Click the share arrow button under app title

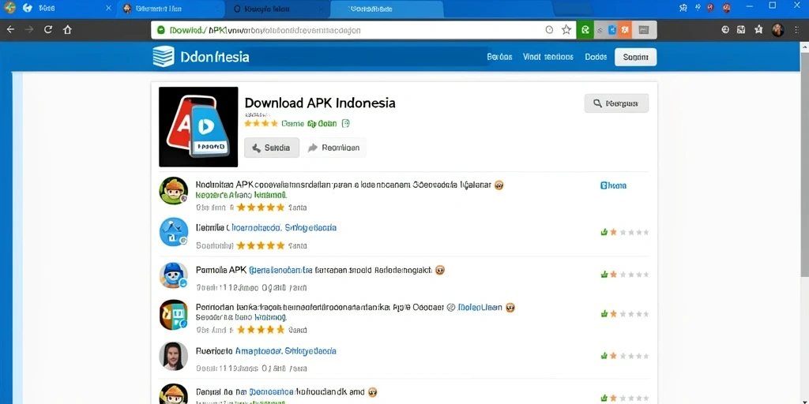coord(334,148)
